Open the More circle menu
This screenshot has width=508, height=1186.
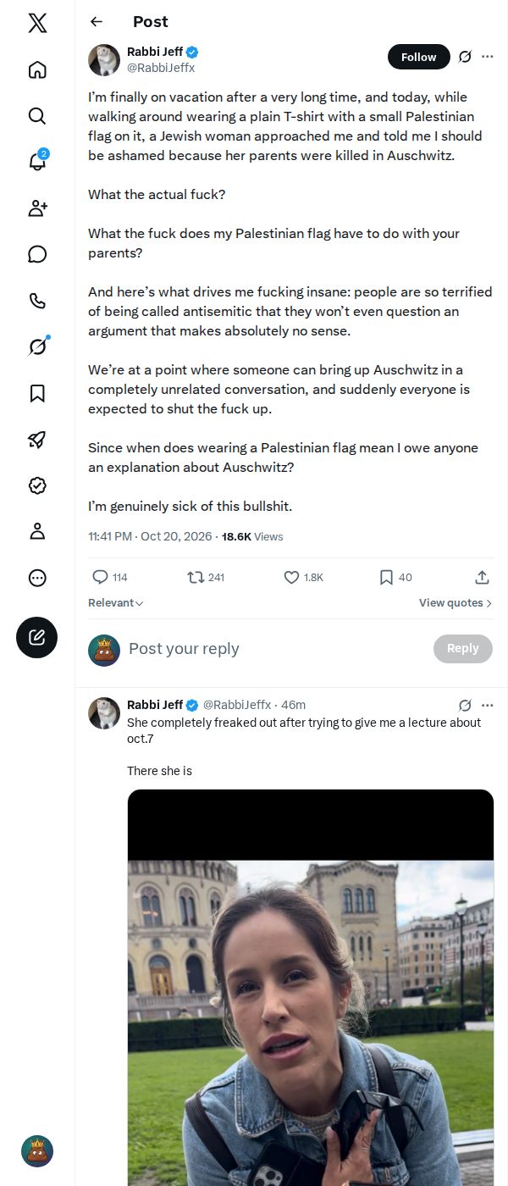(x=37, y=578)
